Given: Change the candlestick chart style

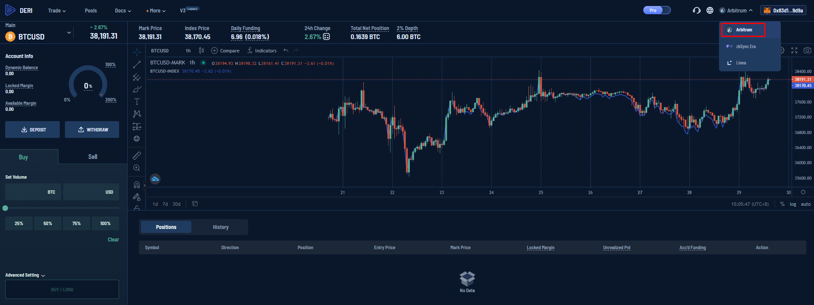Looking at the screenshot, I should 201,51.
